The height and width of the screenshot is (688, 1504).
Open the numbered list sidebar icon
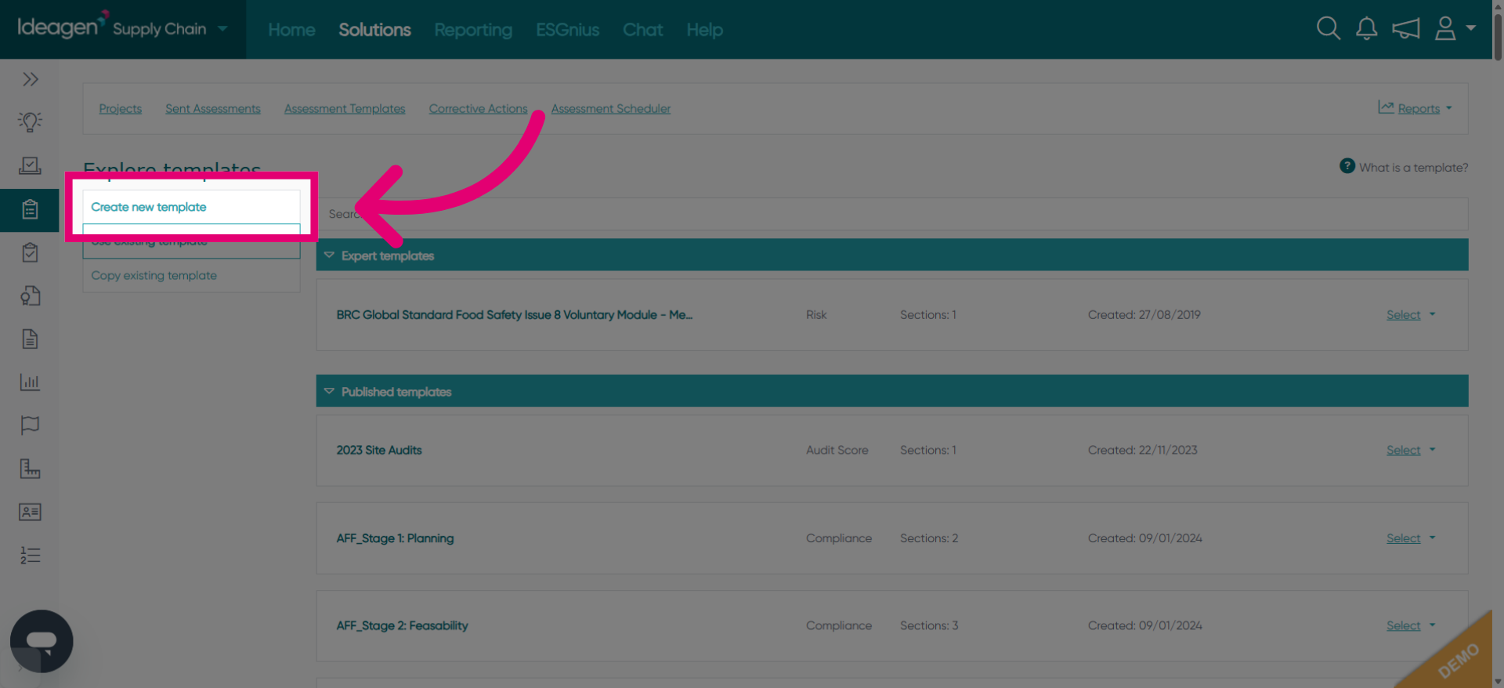[x=30, y=556]
